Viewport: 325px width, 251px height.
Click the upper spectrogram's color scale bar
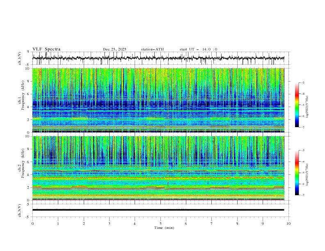click(297, 105)
